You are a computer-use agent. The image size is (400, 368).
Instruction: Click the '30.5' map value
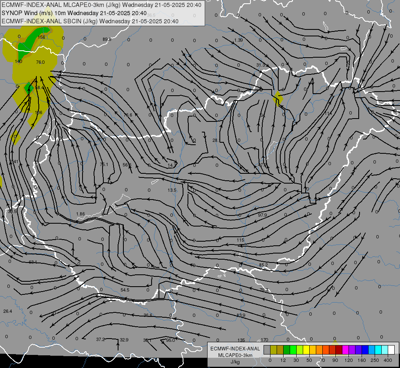point(12,211)
